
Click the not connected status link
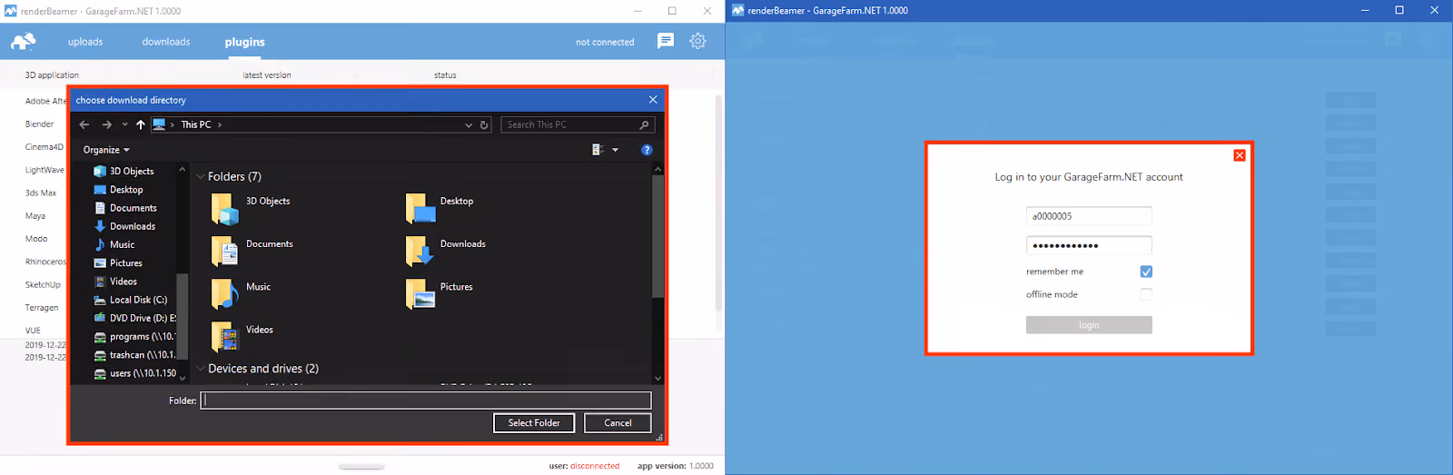(x=605, y=42)
